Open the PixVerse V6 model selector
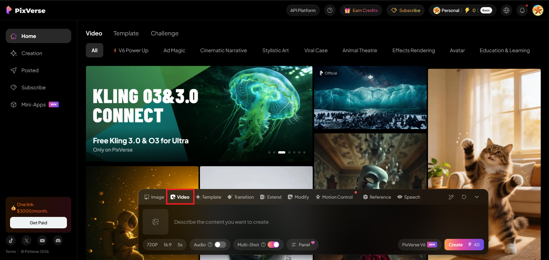The image size is (549, 260). (419, 245)
